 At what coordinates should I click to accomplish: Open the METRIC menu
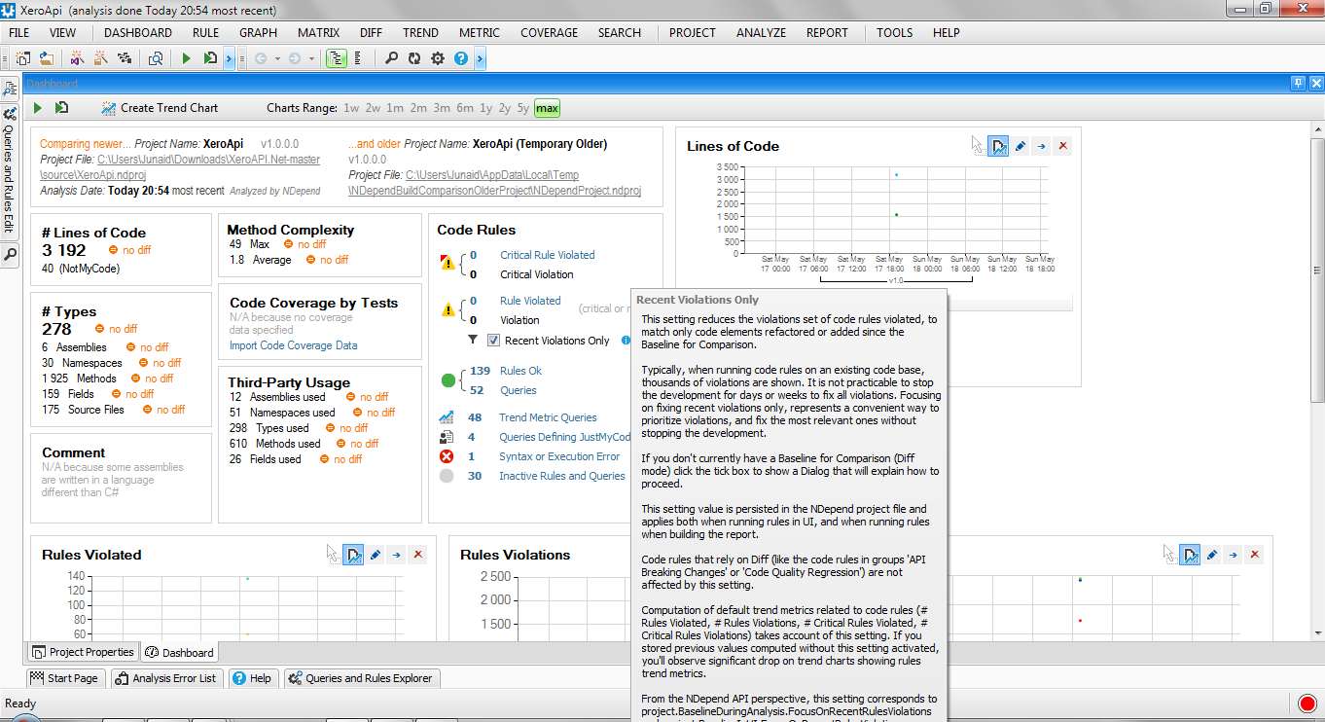[480, 32]
